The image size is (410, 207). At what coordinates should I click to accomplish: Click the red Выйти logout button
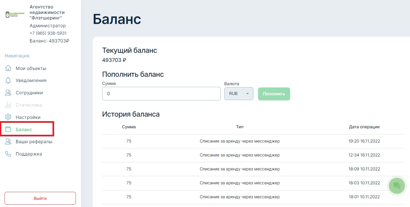coord(40,198)
